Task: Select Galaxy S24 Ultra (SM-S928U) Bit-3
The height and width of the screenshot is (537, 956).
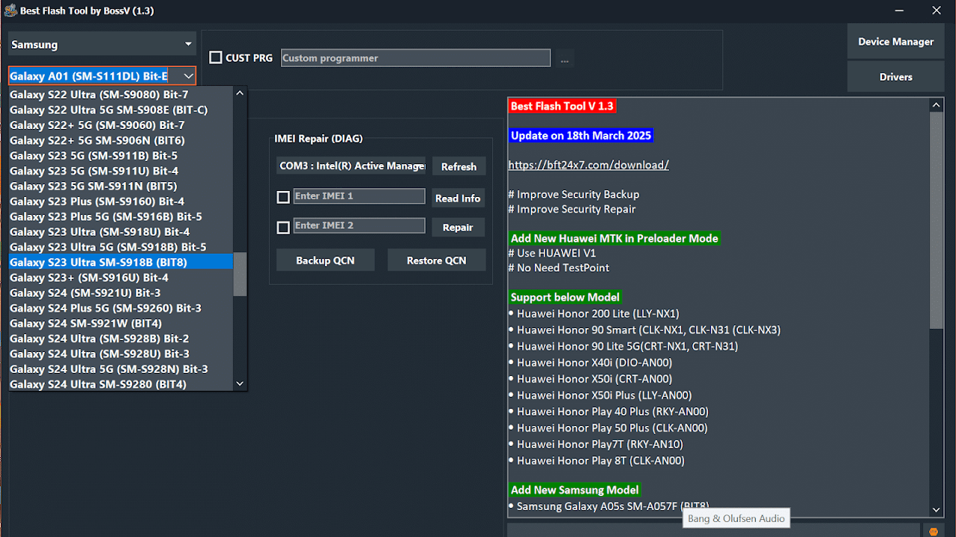Action: tap(121, 354)
